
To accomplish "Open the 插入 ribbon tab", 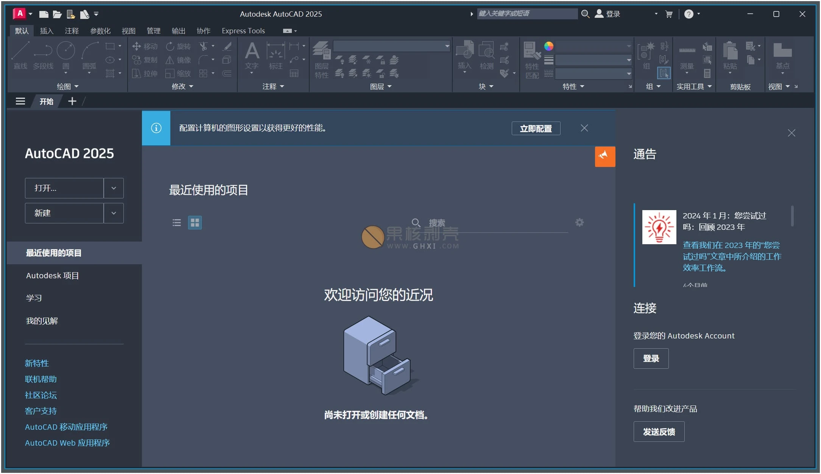I will click(x=47, y=31).
